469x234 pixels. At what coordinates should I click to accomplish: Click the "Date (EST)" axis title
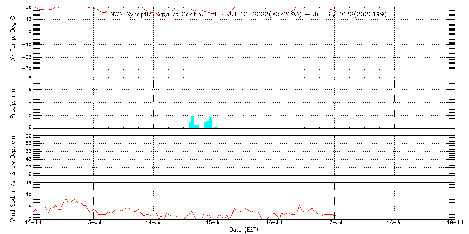coord(243,230)
